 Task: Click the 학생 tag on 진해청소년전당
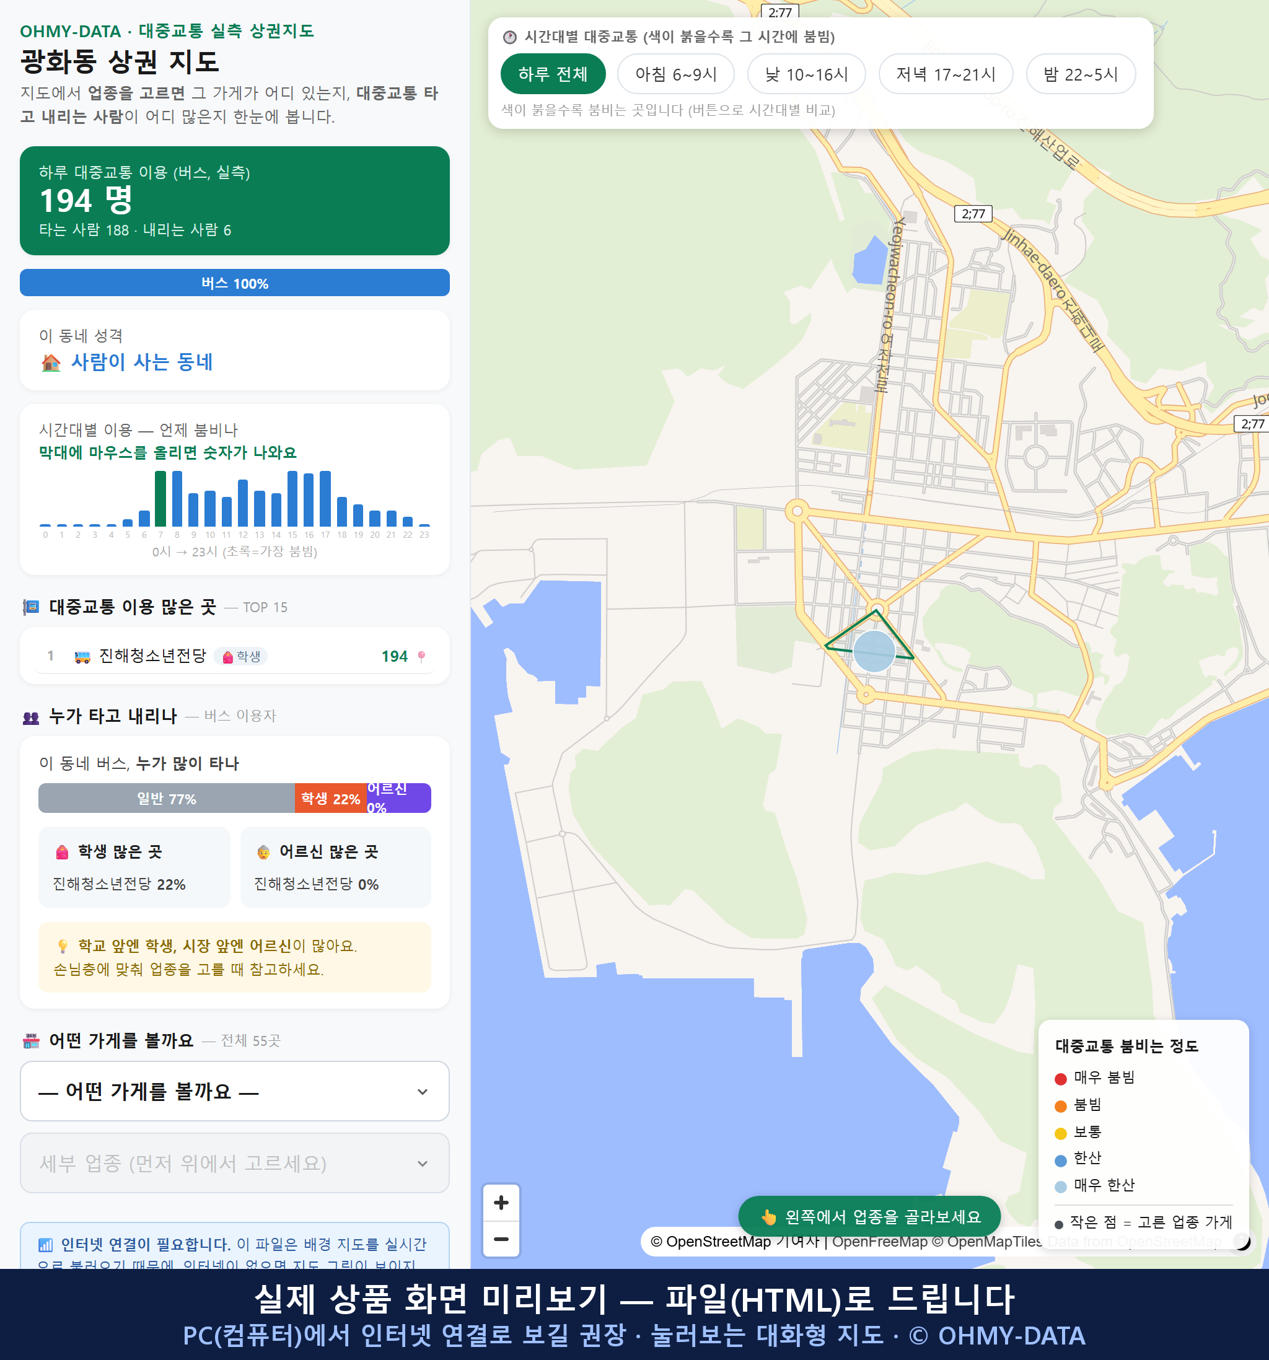pyautogui.click(x=241, y=657)
